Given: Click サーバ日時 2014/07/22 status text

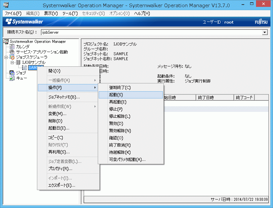Looking at the screenshot, I should coord(239,199).
